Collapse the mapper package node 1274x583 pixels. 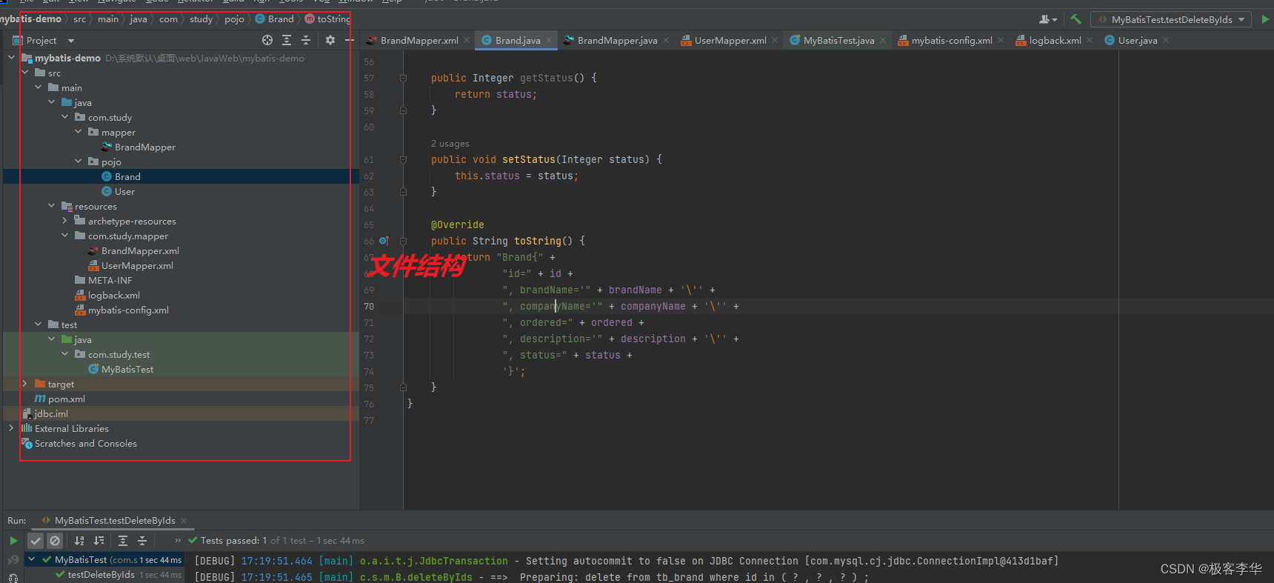pos(78,131)
